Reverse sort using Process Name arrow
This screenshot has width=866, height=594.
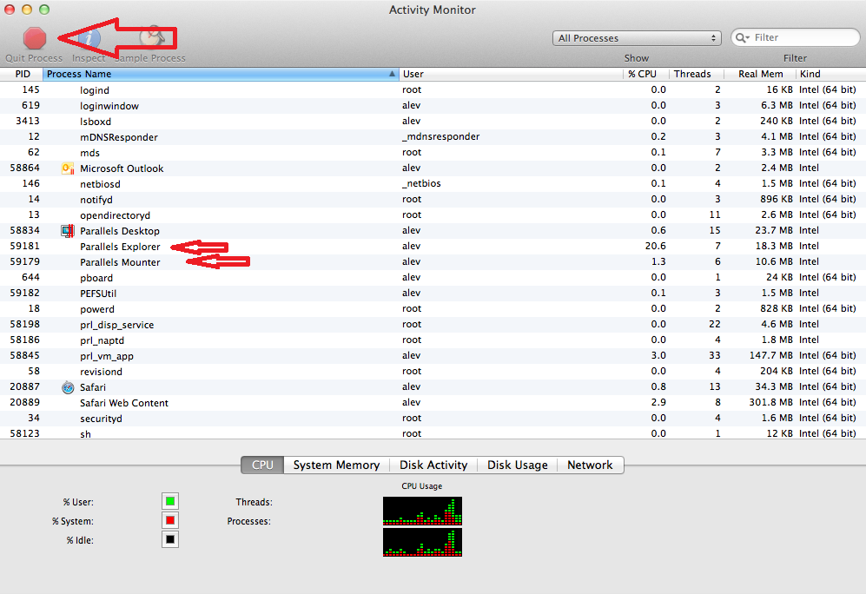pos(392,74)
